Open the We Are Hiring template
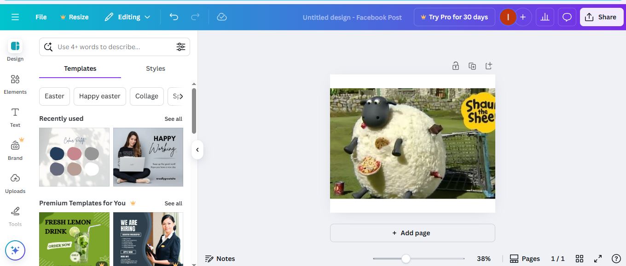Image resolution: width=626 pixels, height=266 pixels. [x=148, y=239]
